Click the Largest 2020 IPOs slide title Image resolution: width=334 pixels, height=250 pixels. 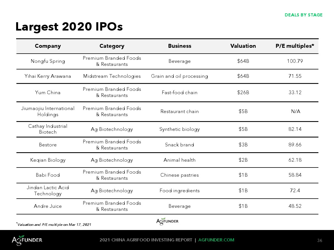click(69, 27)
